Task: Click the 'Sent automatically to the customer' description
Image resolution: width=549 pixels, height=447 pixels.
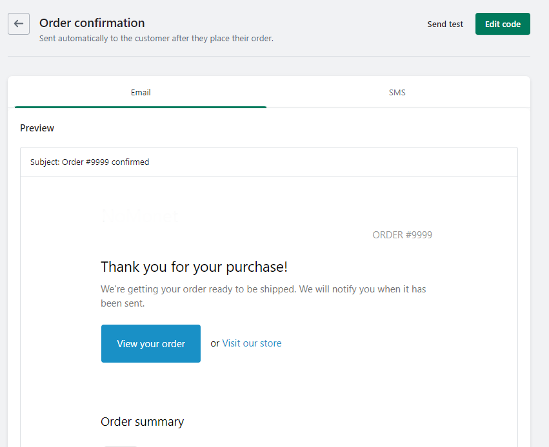Action: [x=156, y=38]
